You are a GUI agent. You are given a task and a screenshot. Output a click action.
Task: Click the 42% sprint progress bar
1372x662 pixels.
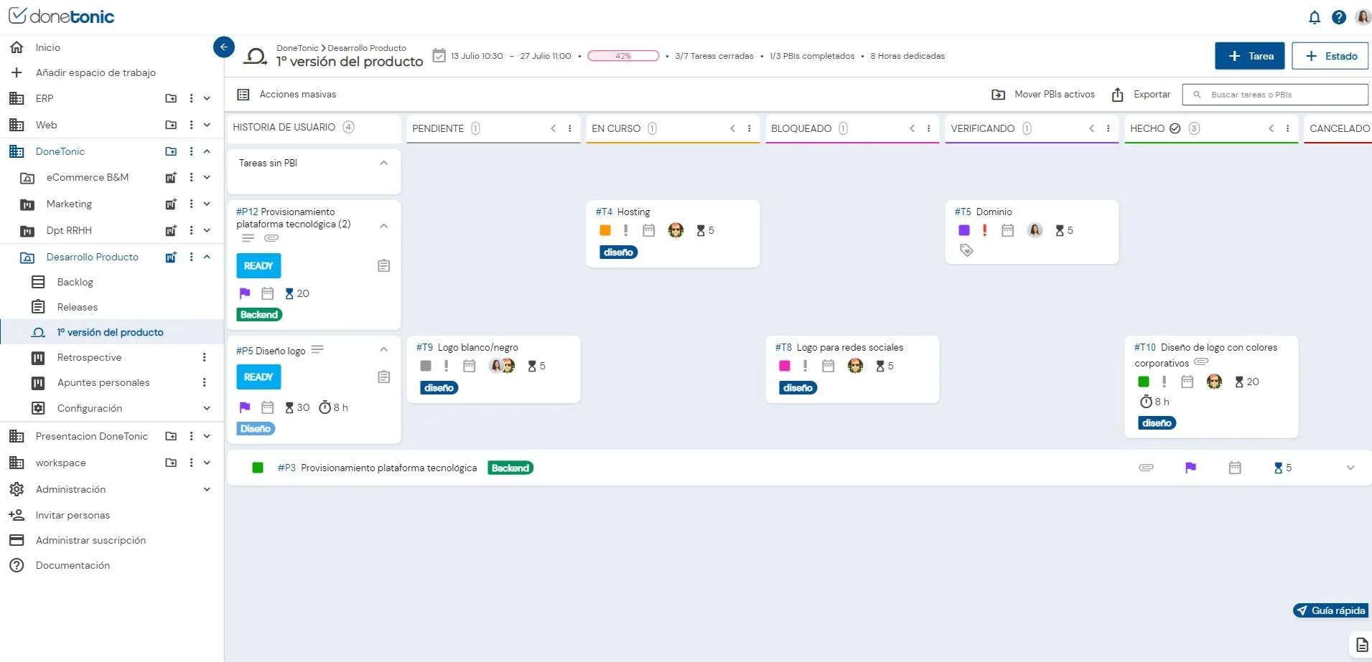click(x=623, y=56)
